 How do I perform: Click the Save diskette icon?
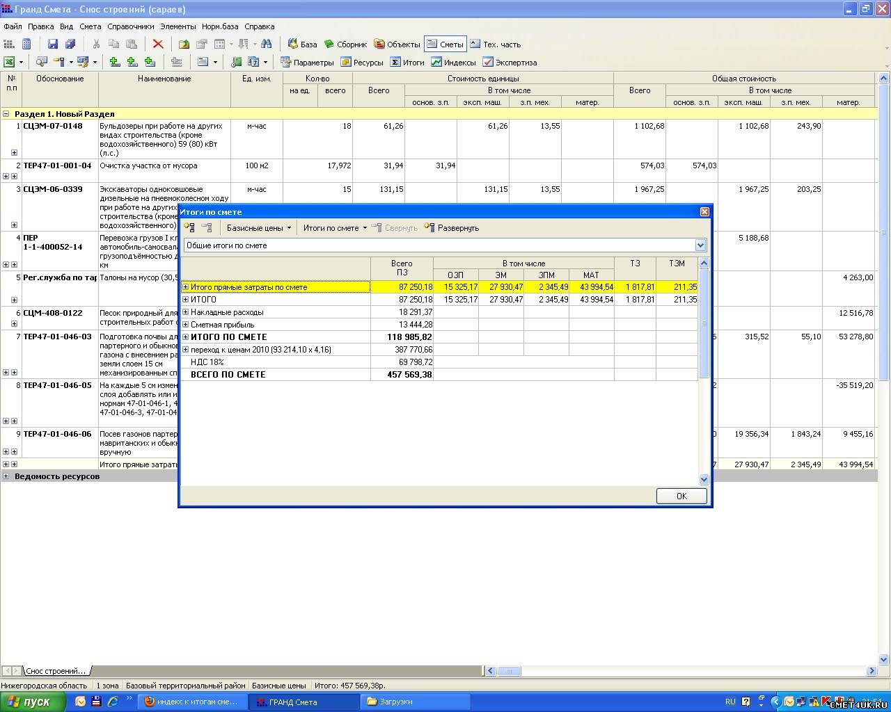pyautogui.click(x=53, y=44)
